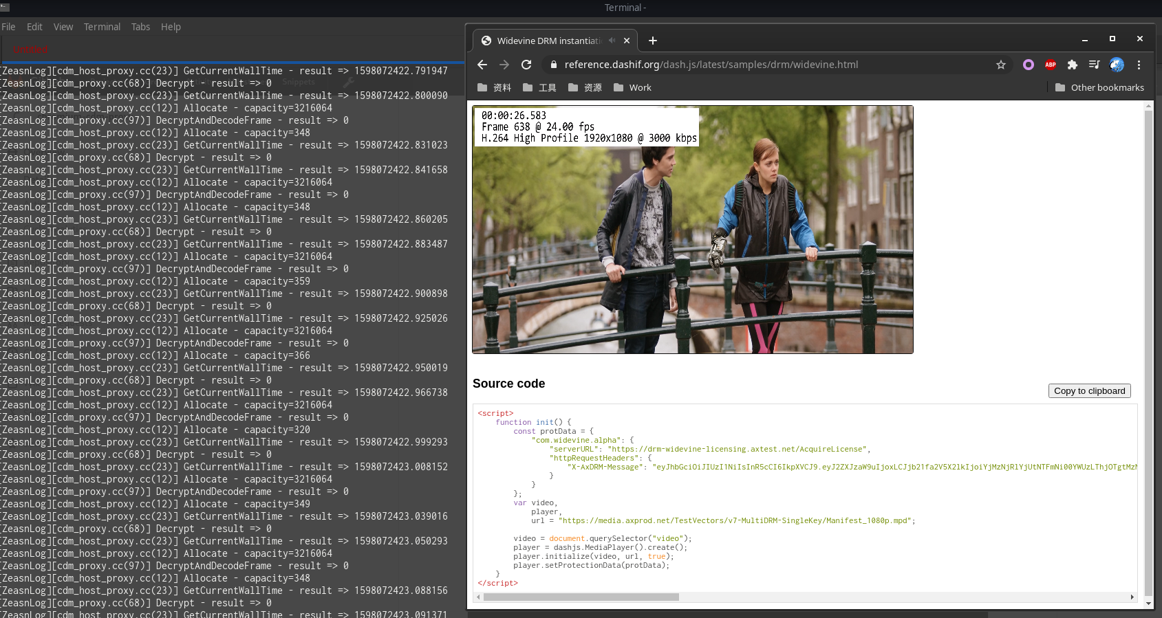Viewport: 1162px width, 618px height.
Task: Close the Widevine DRM tab
Action: tap(627, 41)
